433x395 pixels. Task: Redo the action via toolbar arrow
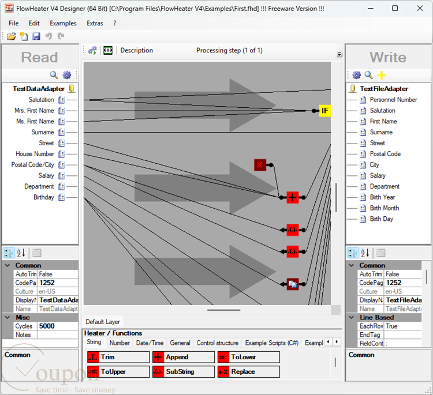click(61, 36)
